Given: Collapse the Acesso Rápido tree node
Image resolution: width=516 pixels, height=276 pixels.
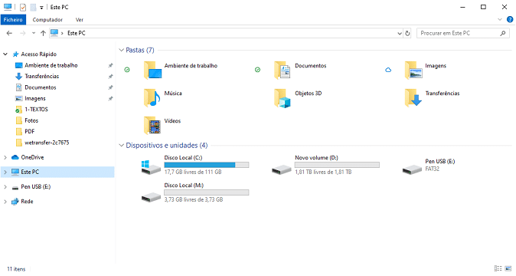Looking at the screenshot, I should click(5, 54).
